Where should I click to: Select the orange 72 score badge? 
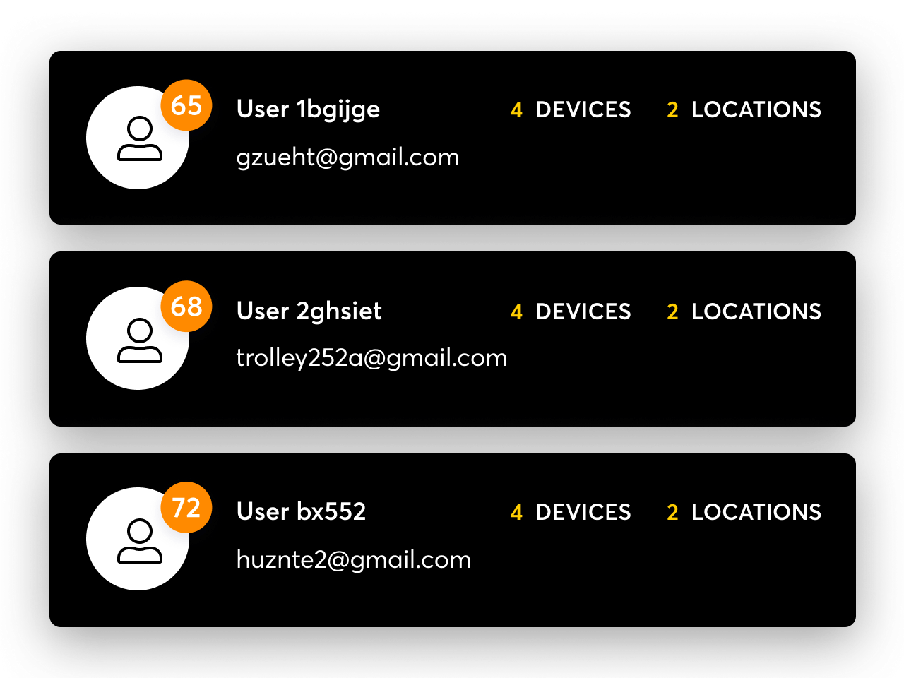(x=186, y=507)
